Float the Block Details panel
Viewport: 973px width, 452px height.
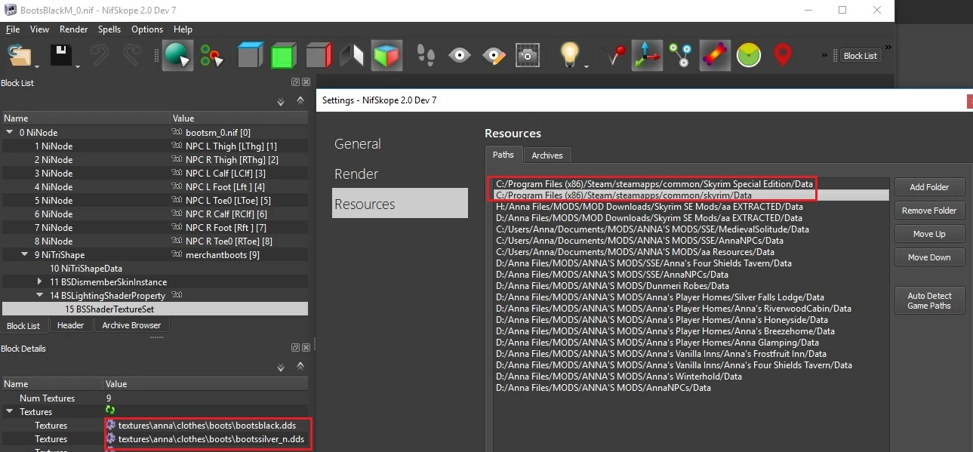point(296,348)
